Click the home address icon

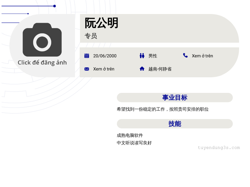point(142,69)
